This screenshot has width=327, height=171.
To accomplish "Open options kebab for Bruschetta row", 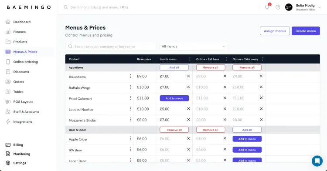I will click(x=130, y=76).
